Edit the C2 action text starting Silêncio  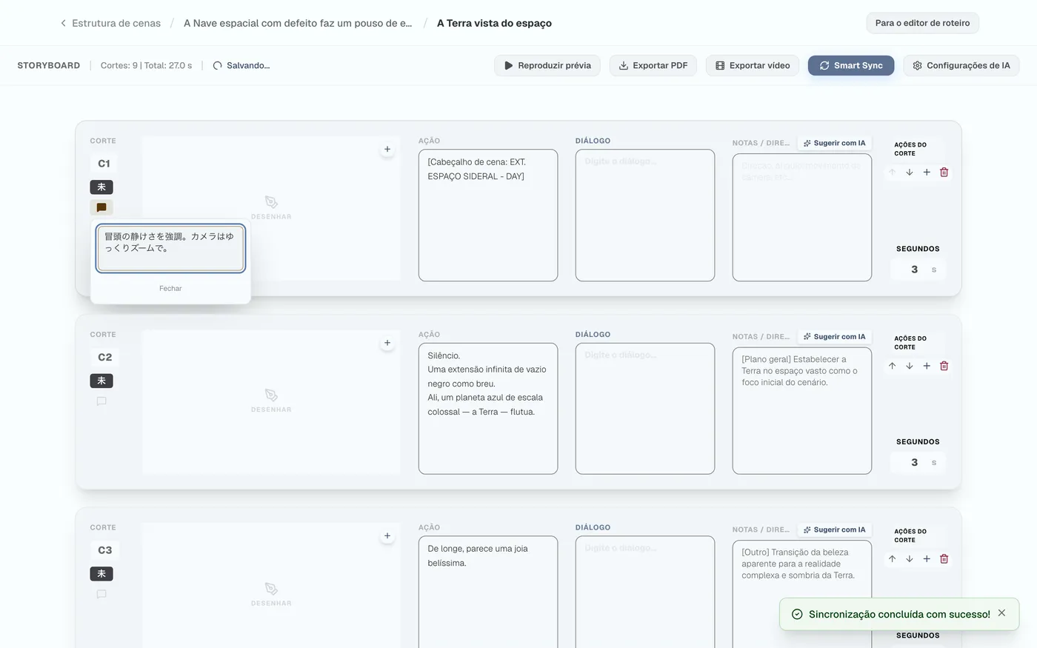click(488, 409)
